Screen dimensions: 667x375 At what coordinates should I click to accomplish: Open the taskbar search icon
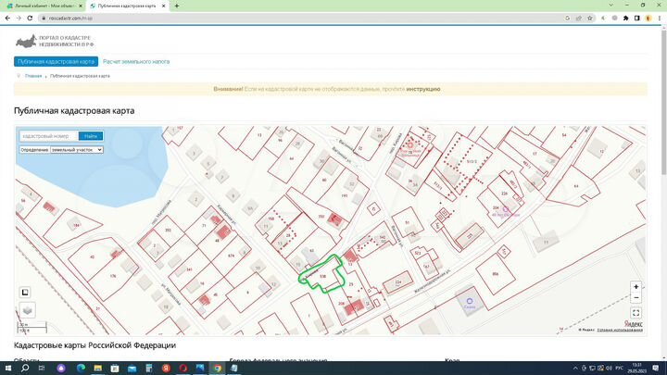point(25,368)
